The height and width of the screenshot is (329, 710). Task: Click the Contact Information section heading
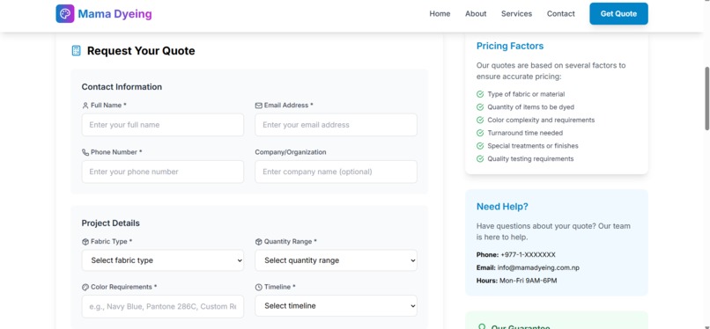pos(122,87)
